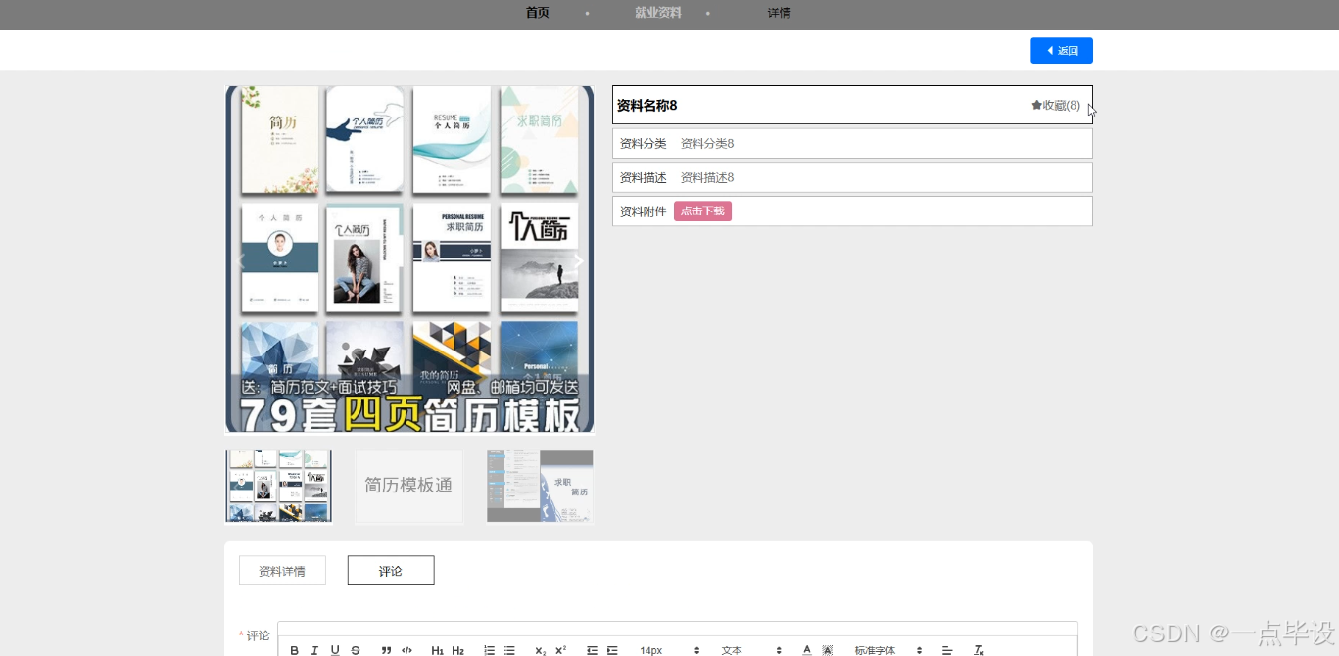Image resolution: width=1339 pixels, height=656 pixels.
Task: Insert a code block in the comment editor
Action: coord(406,650)
